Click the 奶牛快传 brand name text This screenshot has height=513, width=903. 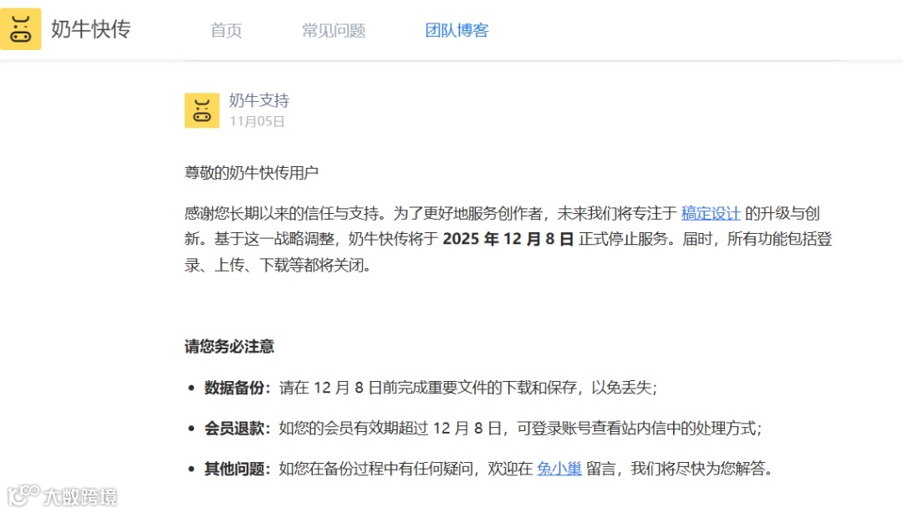click(91, 28)
